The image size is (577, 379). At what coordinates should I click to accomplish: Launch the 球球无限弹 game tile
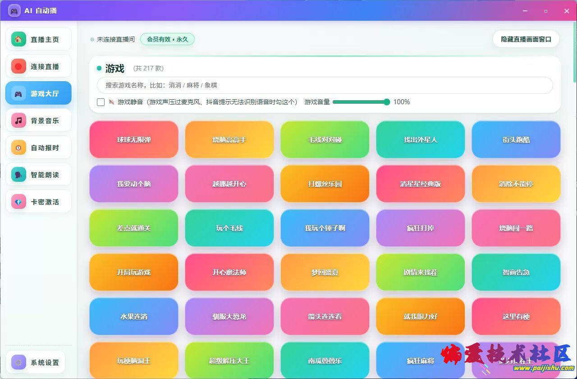[134, 140]
